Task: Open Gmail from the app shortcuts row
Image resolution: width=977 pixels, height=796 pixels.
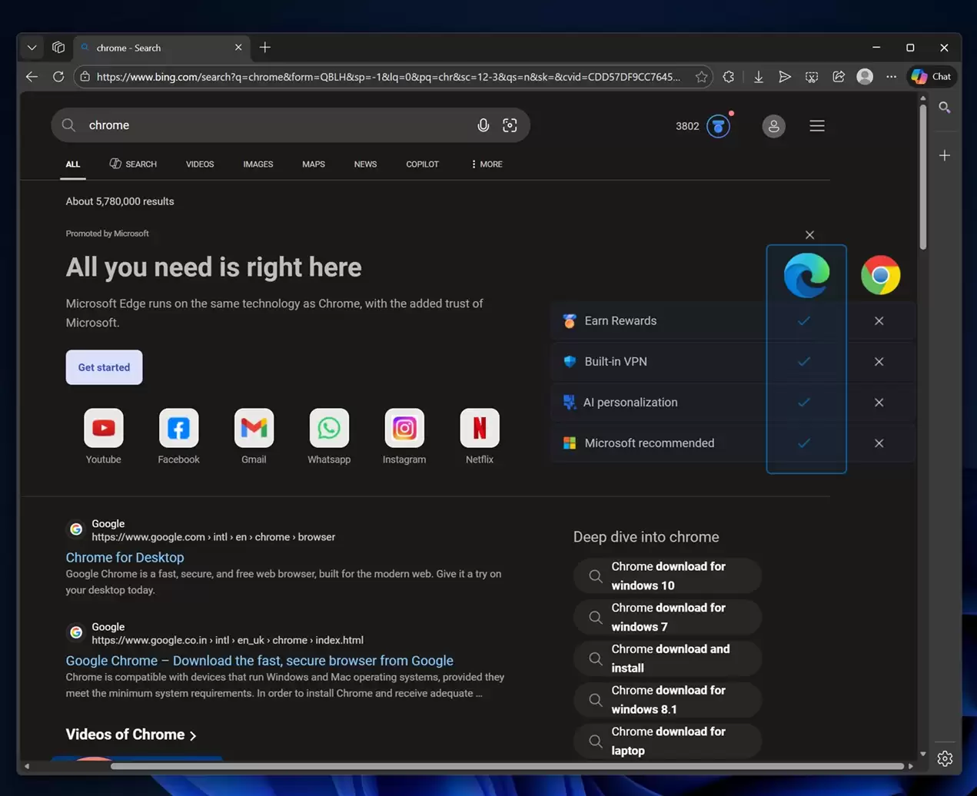Action: click(x=254, y=428)
